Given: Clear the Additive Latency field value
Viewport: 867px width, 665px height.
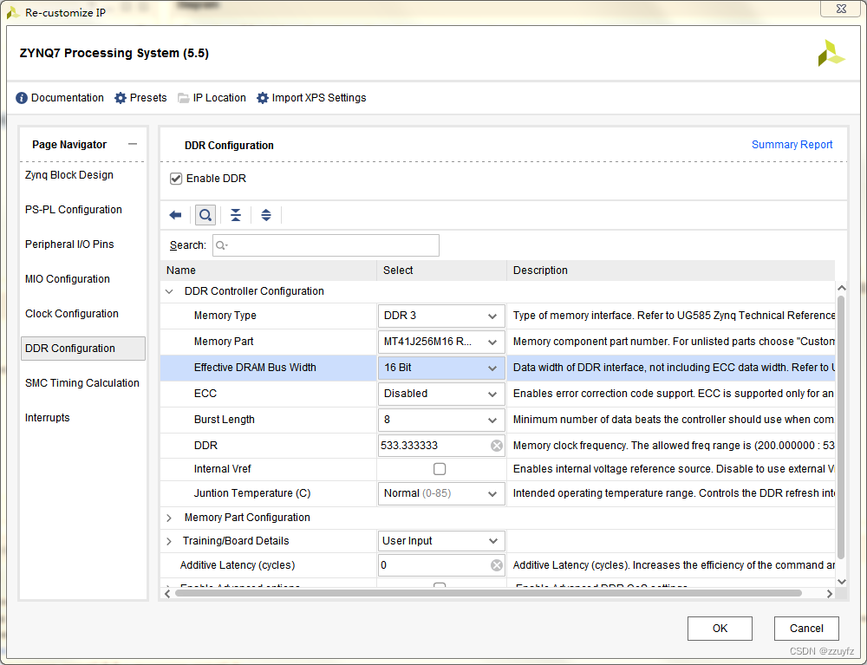Looking at the screenshot, I should [x=497, y=565].
